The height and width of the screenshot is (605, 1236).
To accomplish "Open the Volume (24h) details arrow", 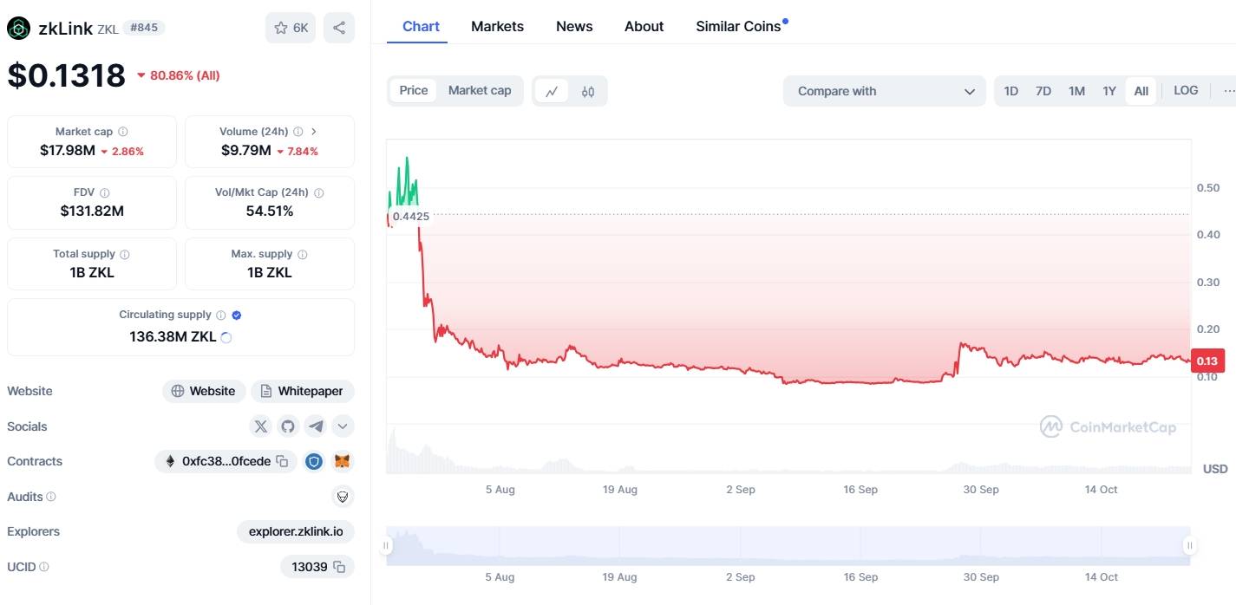I will 314,132.
